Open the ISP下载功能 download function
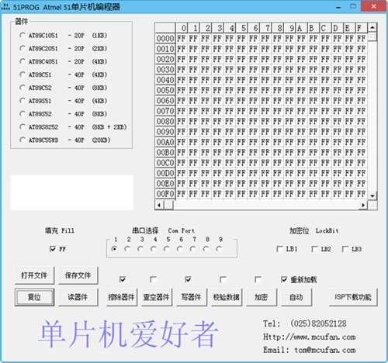This screenshot has width=388, height=363. (353, 297)
